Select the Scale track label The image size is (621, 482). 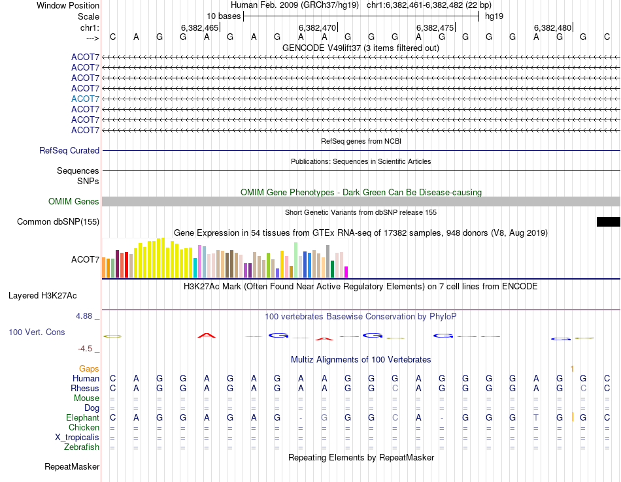point(88,16)
